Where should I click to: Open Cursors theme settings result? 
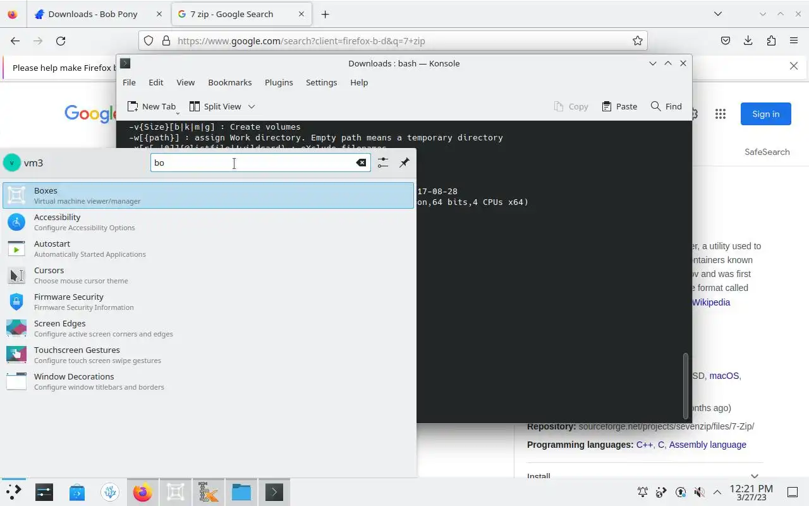coord(208,275)
